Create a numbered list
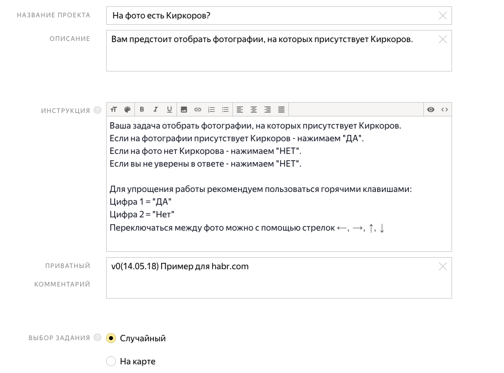This screenshot has width=504, height=373. 212,110
